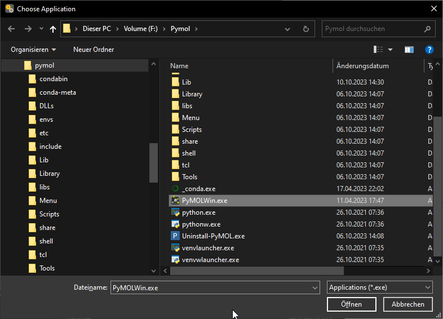
Task: Click the search magnifier icon
Action: pos(427,29)
